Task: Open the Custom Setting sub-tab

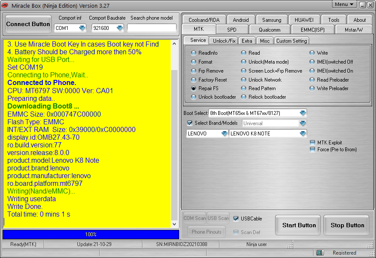Action: coord(291,41)
